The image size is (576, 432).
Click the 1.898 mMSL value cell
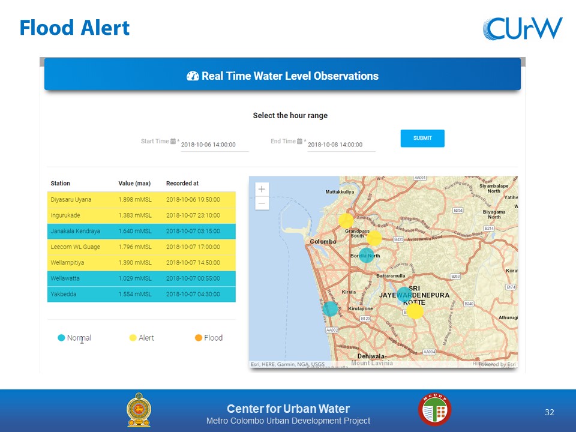pyautogui.click(x=135, y=200)
